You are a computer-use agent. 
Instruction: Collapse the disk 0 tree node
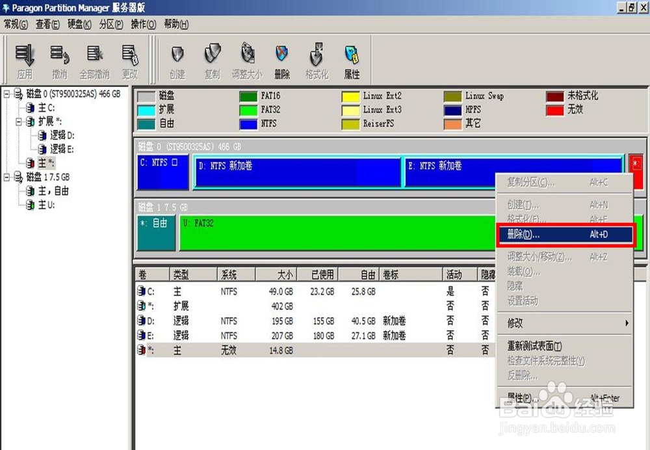(x=6, y=94)
